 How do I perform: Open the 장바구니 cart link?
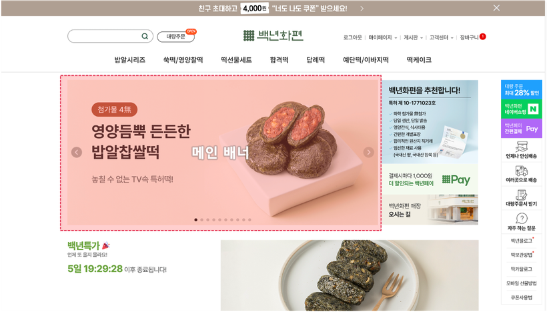pos(469,37)
